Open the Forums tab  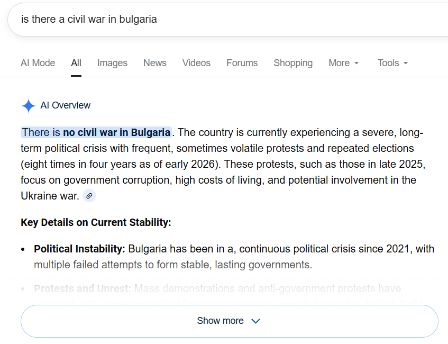click(x=242, y=63)
